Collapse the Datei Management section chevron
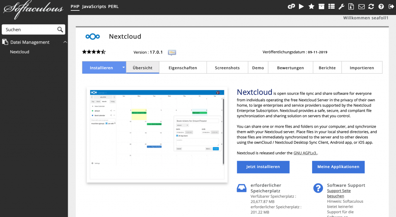The image size is (396, 217). pyautogui.click(x=65, y=42)
